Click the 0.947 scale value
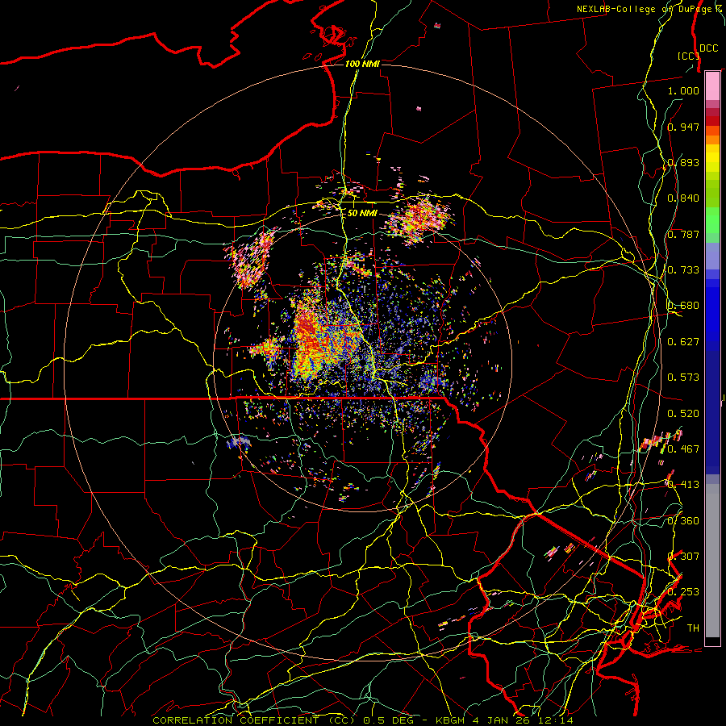The width and height of the screenshot is (726, 726). [683, 127]
